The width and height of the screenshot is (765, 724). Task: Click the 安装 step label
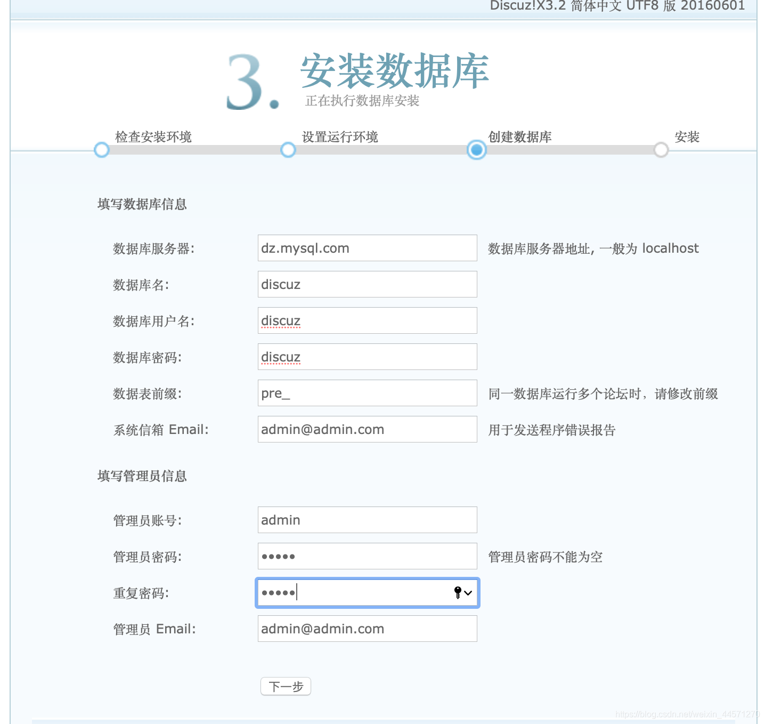pyautogui.click(x=687, y=137)
